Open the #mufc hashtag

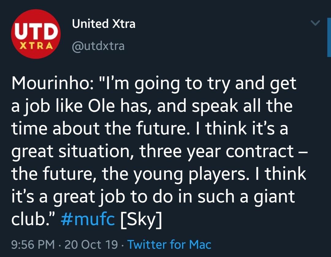tap(88, 219)
